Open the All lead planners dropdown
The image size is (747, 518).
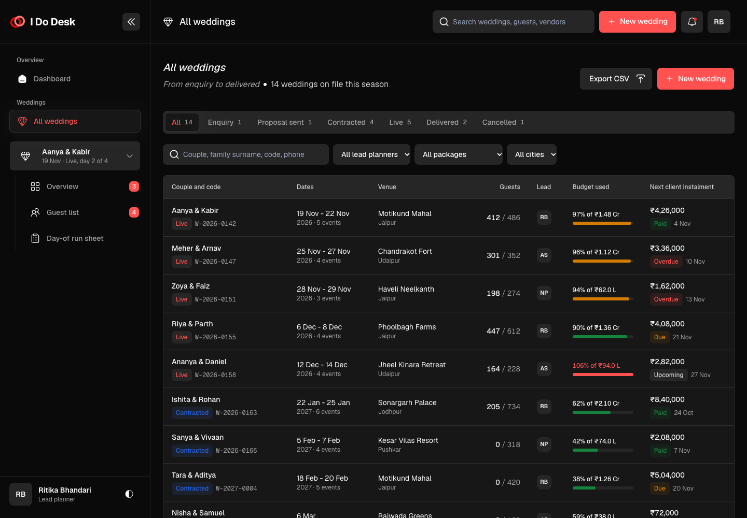[x=372, y=154]
